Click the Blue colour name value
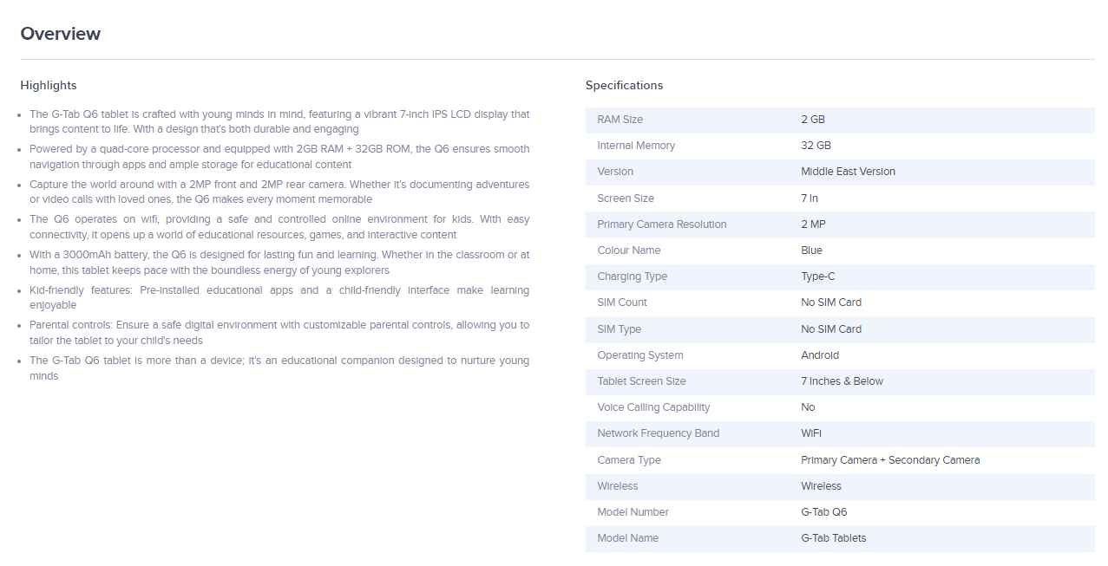Viewport: 1108px width, 566px height. [x=811, y=250]
